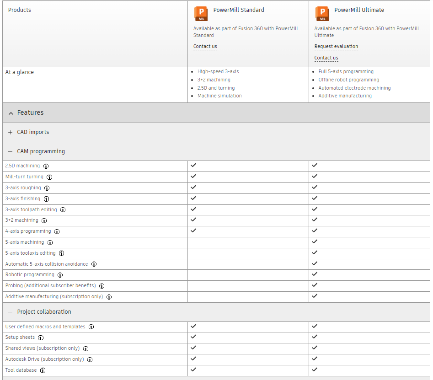This screenshot has height=380, width=433.
Task: Click the Products column header
Action: 20,10
